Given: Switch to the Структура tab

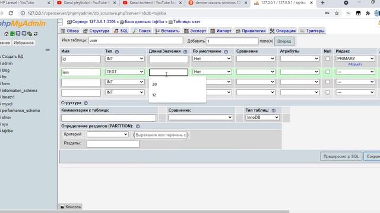Looking at the screenshot, I should click(x=96, y=31).
